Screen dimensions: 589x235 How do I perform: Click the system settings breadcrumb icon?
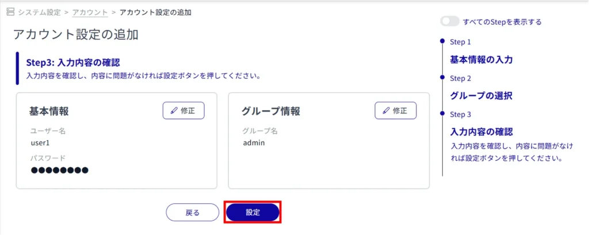pos(10,12)
